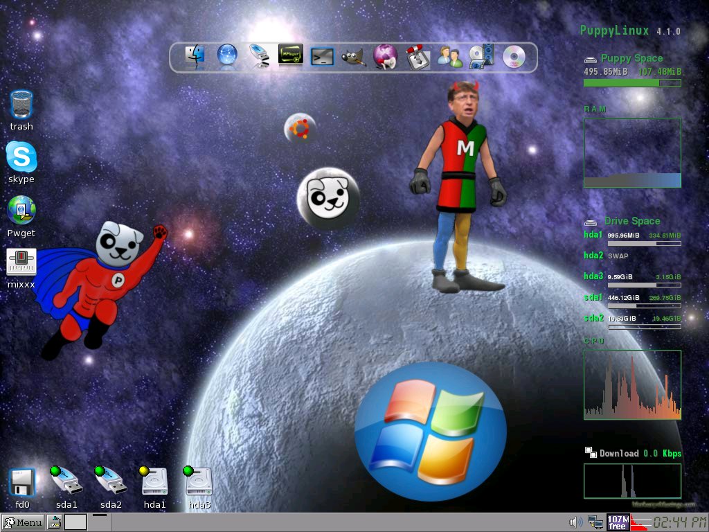Click the "Drive Space" widget heading

(x=632, y=221)
